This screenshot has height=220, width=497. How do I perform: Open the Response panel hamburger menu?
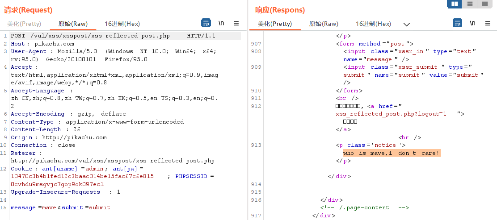[x=488, y=23]
